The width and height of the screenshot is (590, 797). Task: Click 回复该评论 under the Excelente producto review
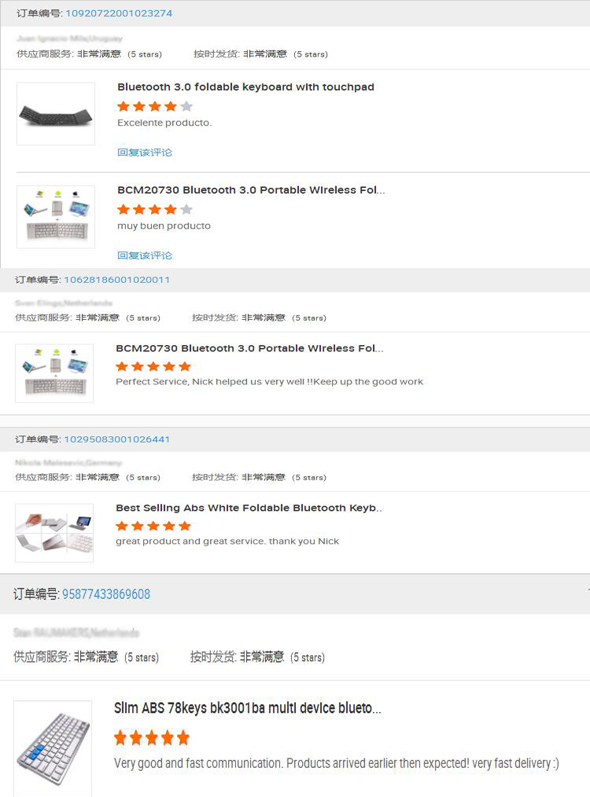pyautogui.click(x=144, y=152)
